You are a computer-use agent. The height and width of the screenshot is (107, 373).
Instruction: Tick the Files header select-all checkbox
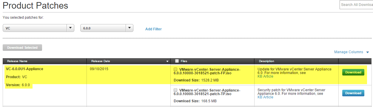(177, 61)
